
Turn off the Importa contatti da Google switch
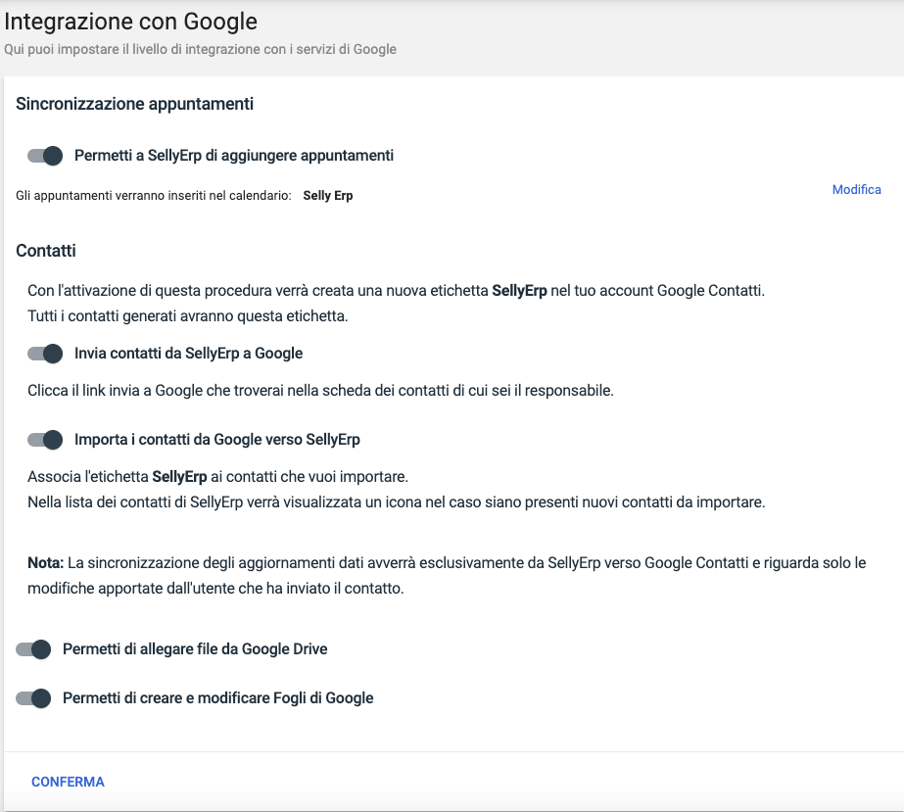[45, 440]
